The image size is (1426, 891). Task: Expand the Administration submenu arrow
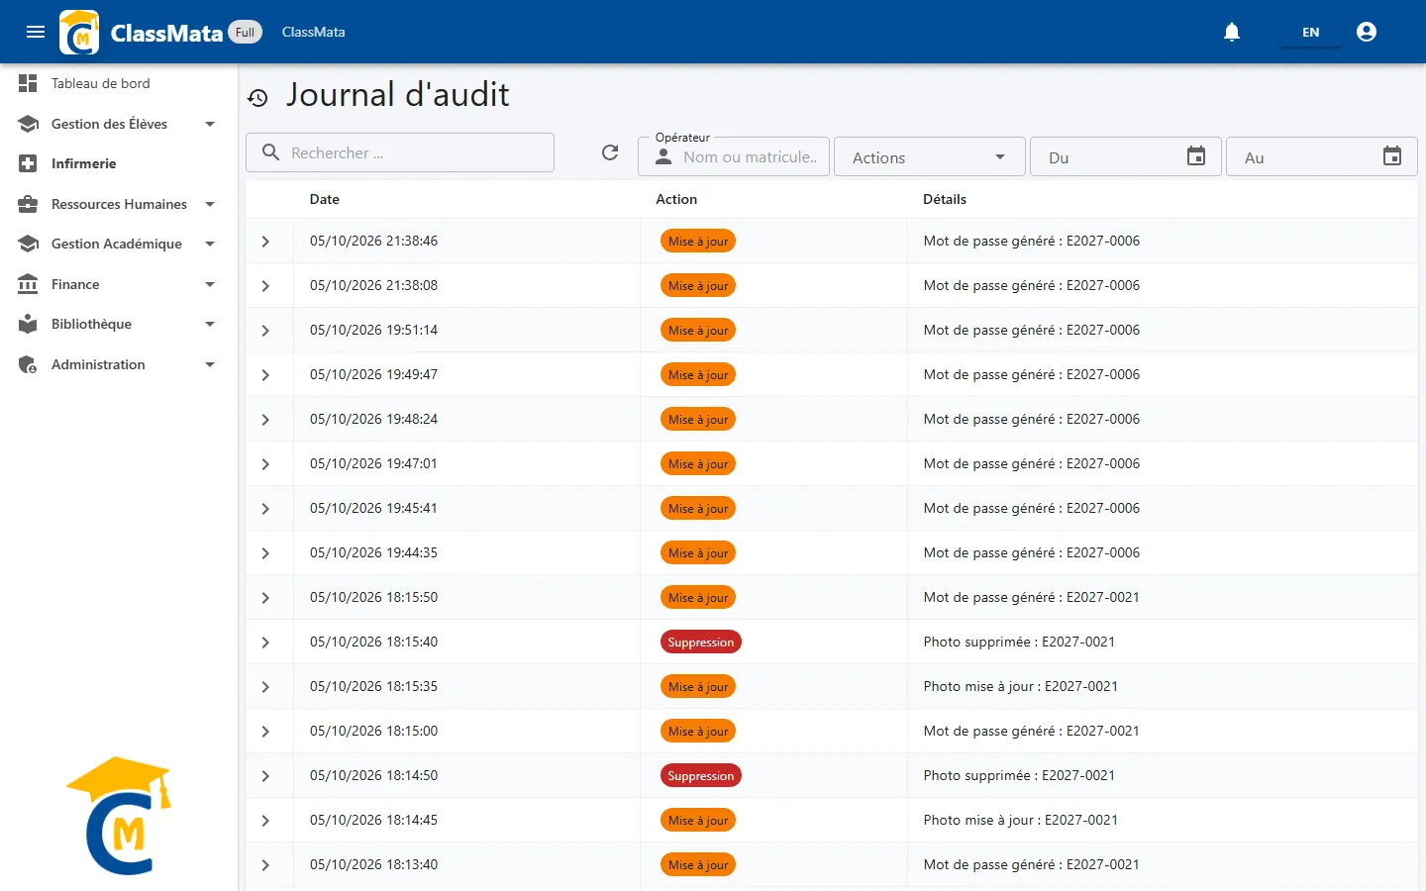pos(210,364)
